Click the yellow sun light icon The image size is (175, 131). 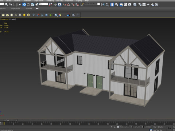click(24, 15)
